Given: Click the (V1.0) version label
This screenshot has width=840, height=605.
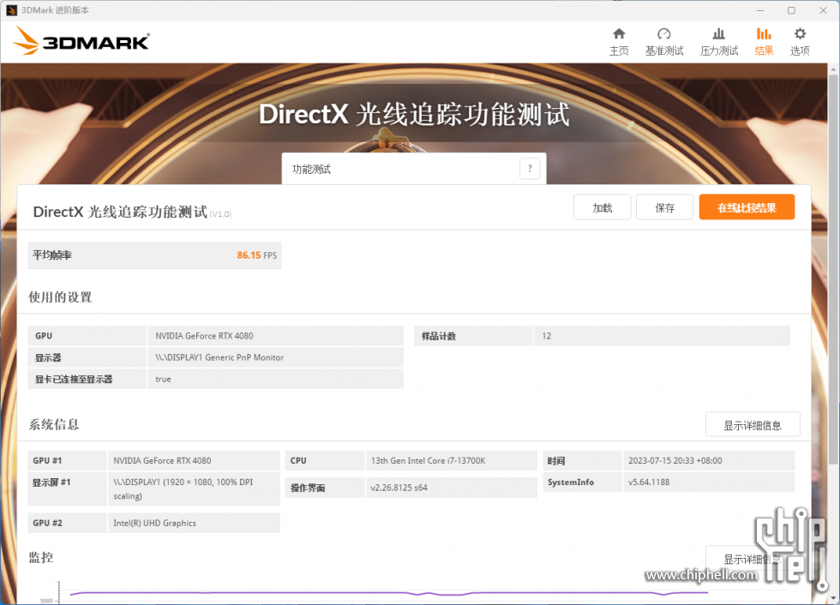Looking at the screenshot, I should click(x=220, y=214).
